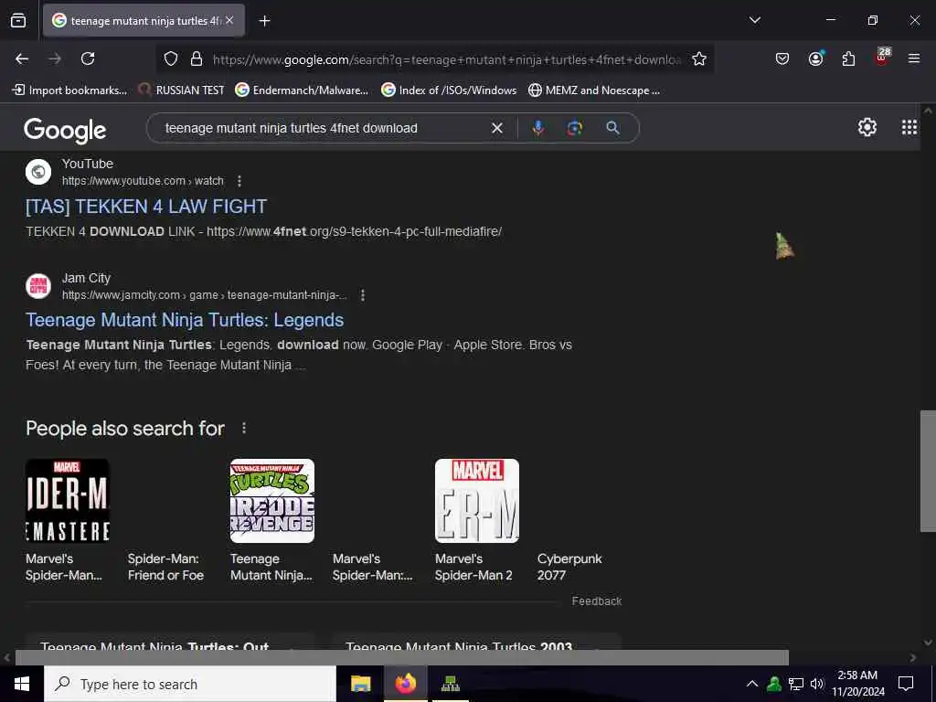Open more options for Jam City result
This screenshot has width=936, height=702.
362,295
